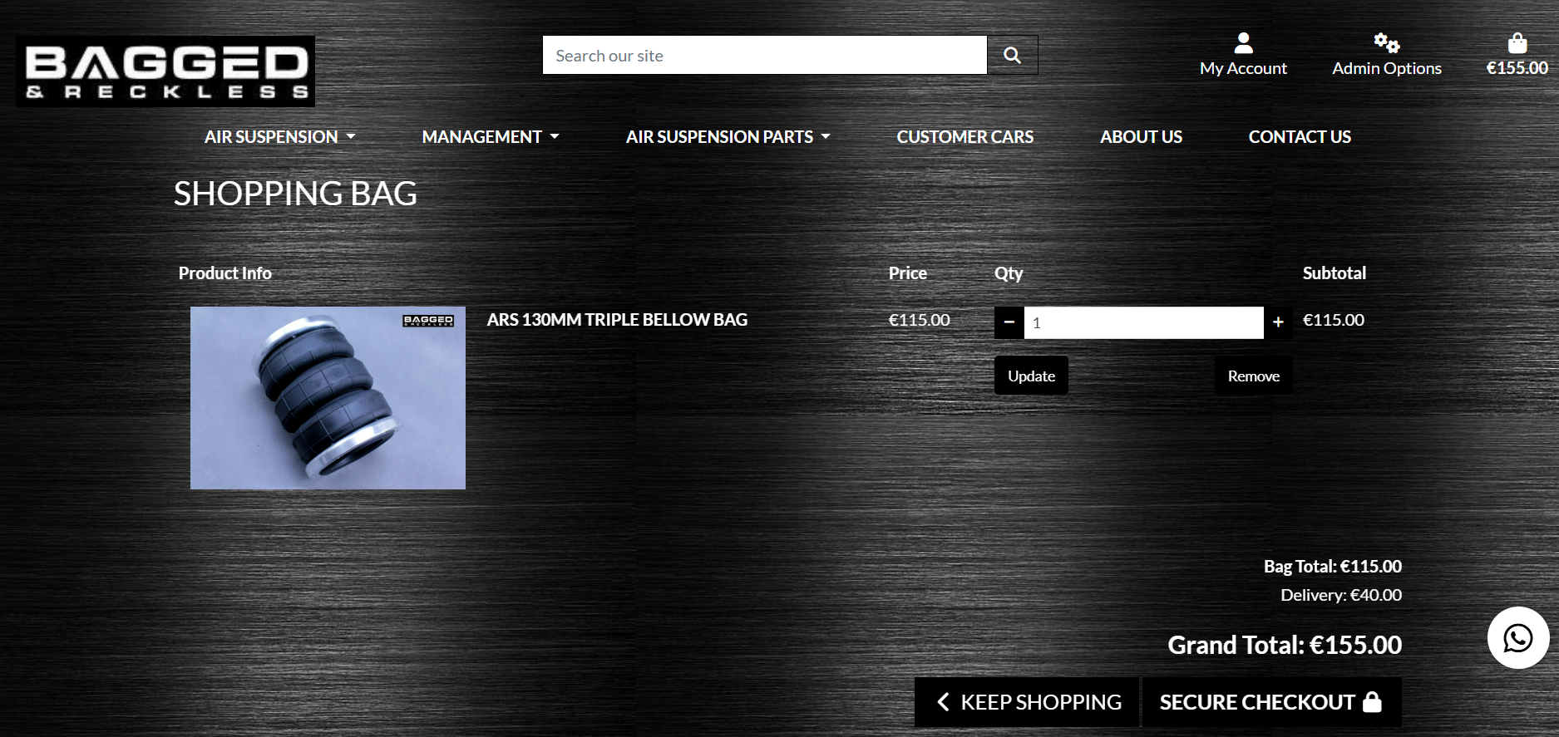Click the search magnifier icon button
1559x737 pixels.
1012,55
